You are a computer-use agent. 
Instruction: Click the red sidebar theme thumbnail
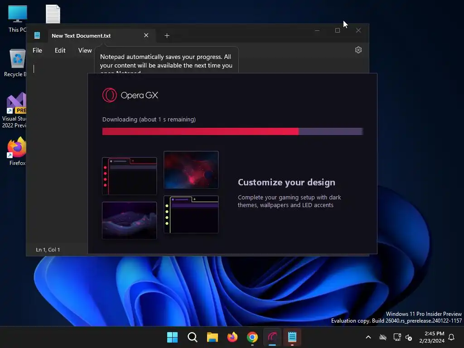129,176
